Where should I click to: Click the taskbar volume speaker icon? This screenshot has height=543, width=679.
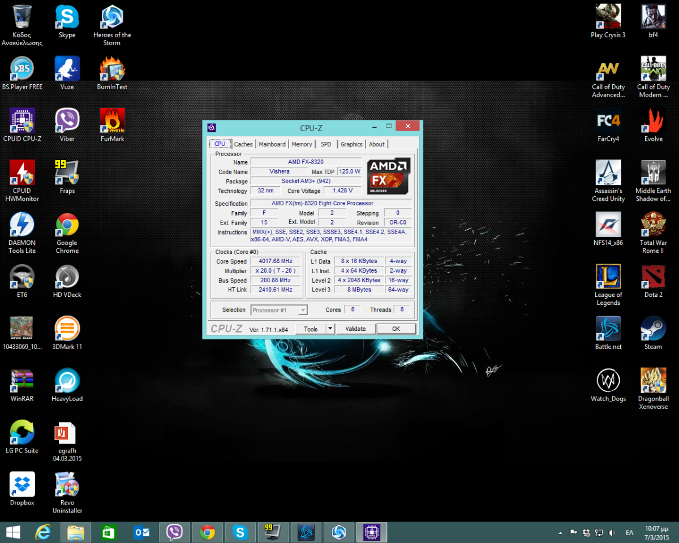click(x=612, y=533)
